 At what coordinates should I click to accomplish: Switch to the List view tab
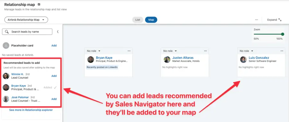coord(138,20)
